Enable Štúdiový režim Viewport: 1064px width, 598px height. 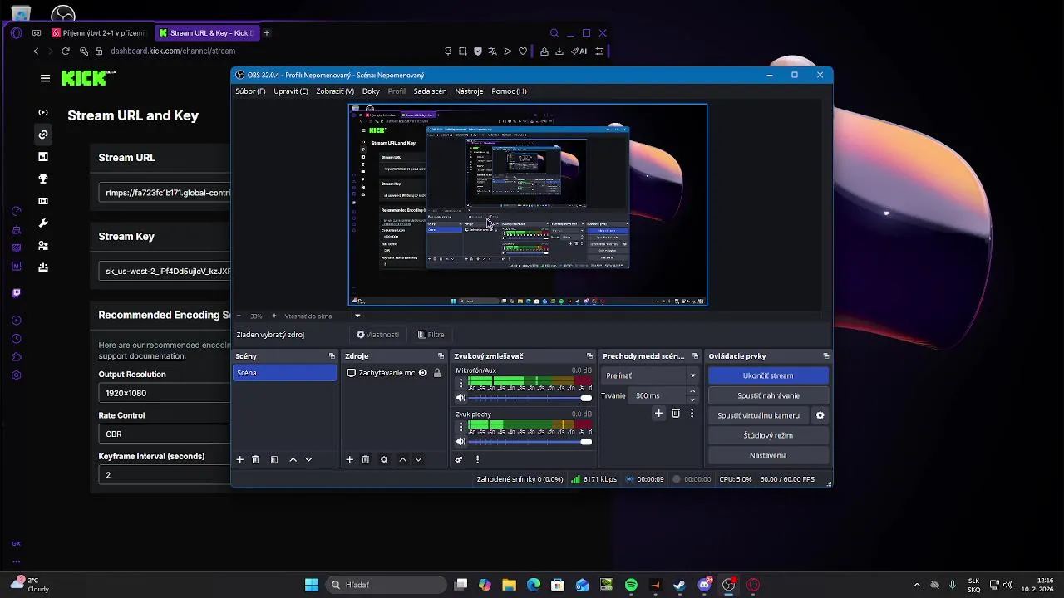click(x=768, y=435)
